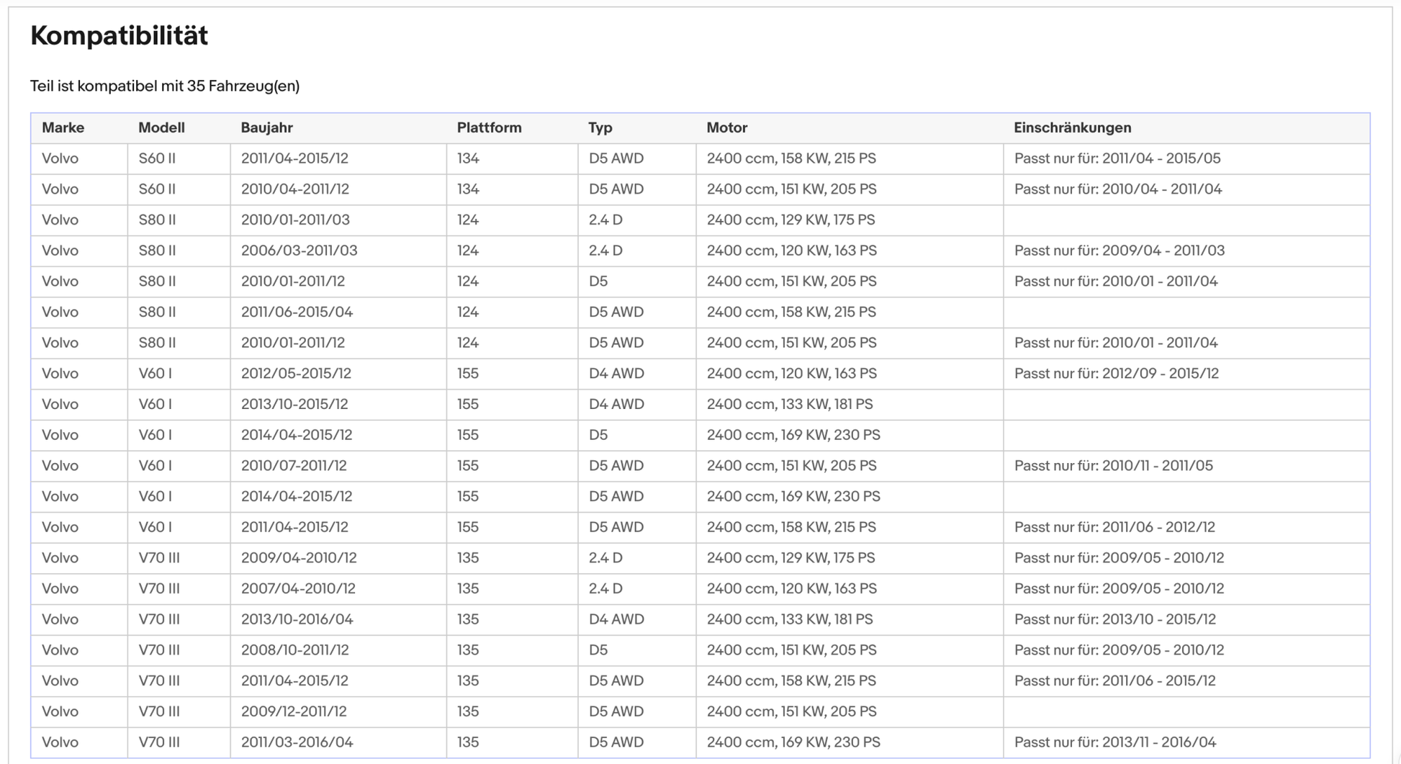Viewport: 1401px width, 764px height.
Task: Select the S60 II 2011/04-2015/12 row
Action: click(x=700, y=158)
